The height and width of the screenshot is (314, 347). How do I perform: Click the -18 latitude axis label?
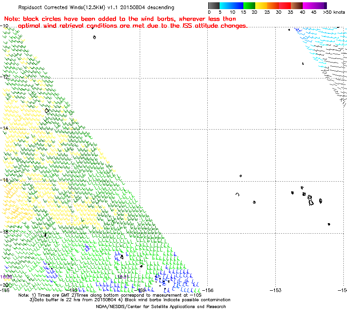coord(4,232)
